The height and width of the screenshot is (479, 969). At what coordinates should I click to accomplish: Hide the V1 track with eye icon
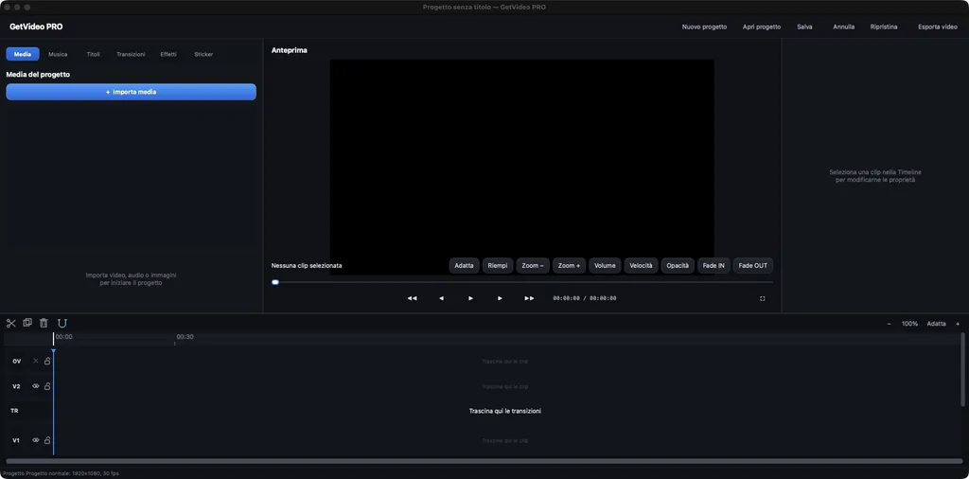pyautogui.click(x=35, y=440)
